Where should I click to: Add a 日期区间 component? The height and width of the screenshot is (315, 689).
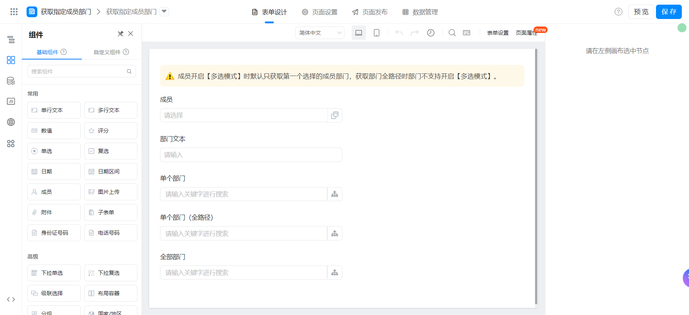coord(111,171)
